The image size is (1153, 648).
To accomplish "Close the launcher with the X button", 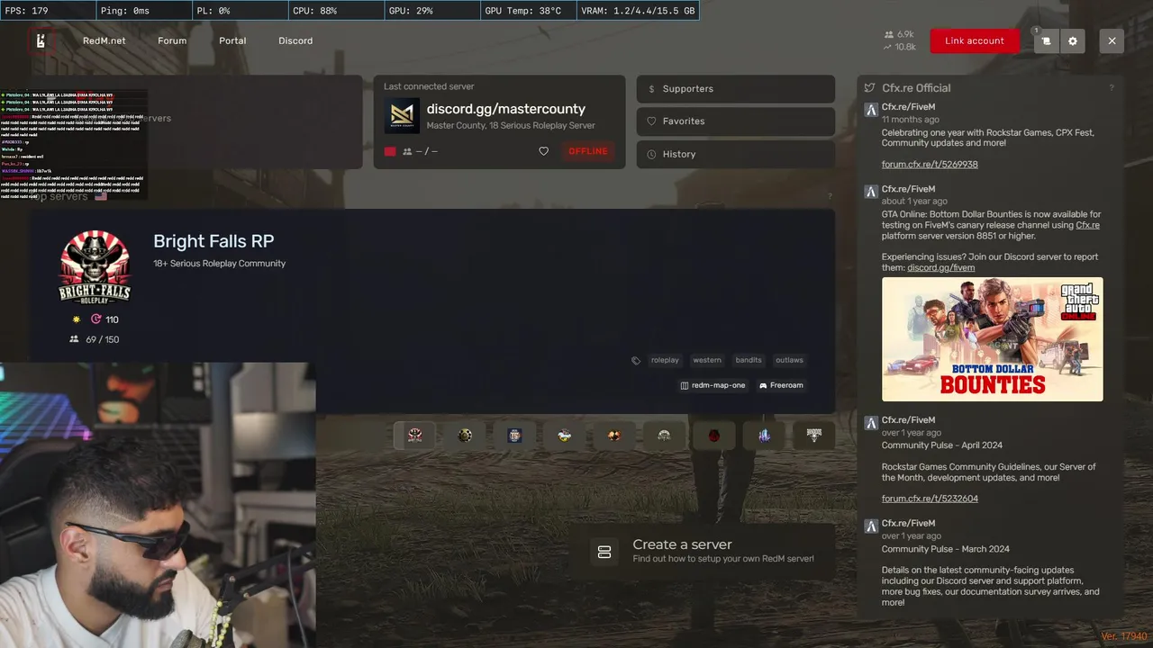I will (x=1112, y=40).
